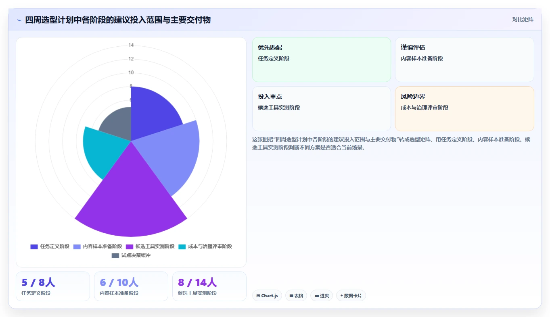Screen dimensions: 550x317
Task: Click the 对比矩阵 label in the header
Action: tap(523, 19)
